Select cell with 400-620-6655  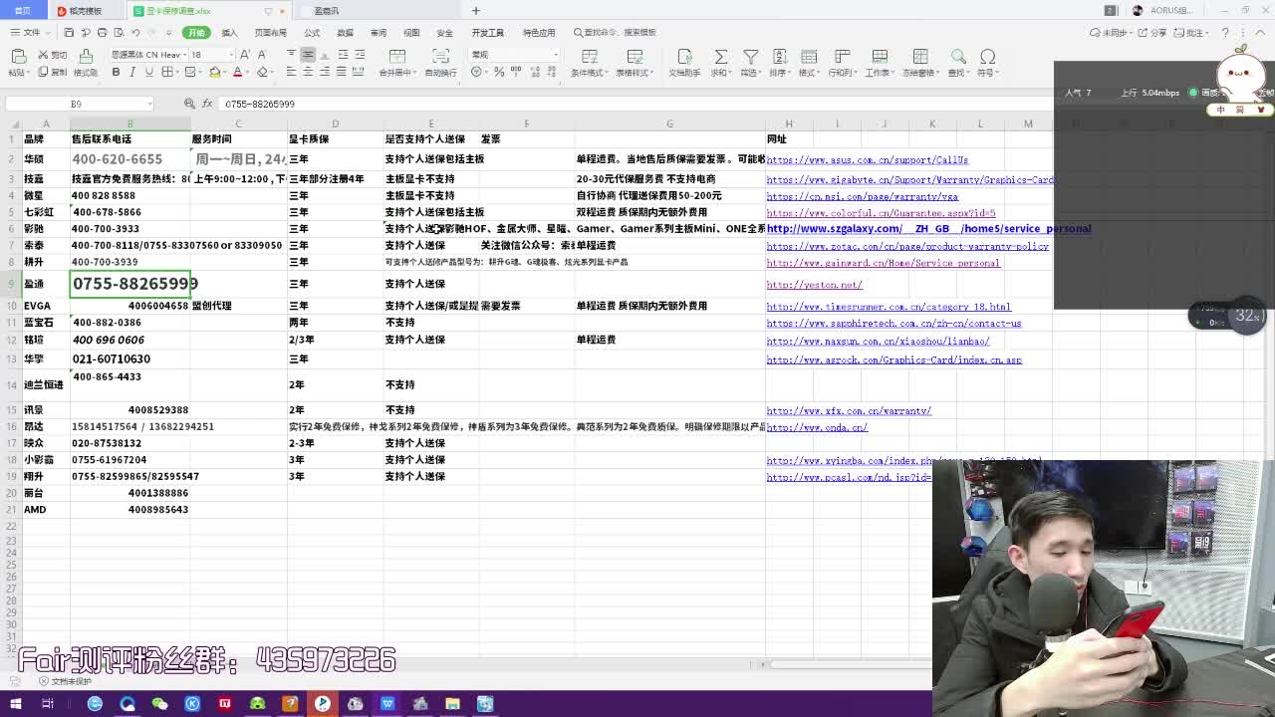[130, 159]
